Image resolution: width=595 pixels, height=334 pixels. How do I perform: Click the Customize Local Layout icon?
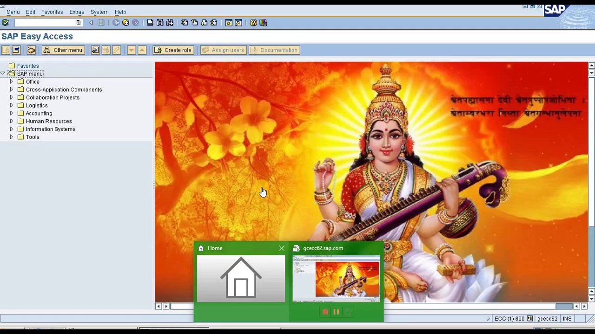click(x=263, y=23)
